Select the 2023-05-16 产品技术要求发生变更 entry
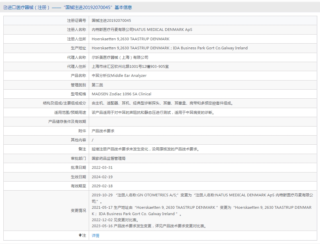Screen dimensions: 320x244 149,226
